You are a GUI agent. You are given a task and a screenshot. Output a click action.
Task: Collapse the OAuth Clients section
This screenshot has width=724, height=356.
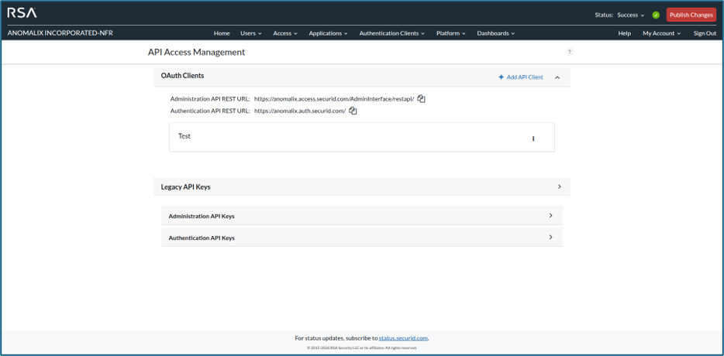click(557, 77)
